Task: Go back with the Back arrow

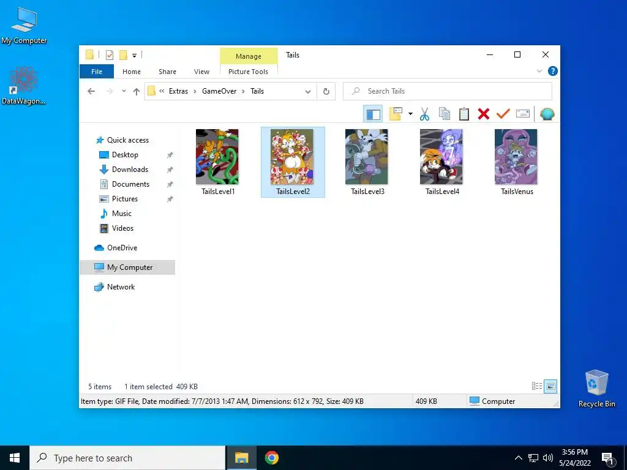Action: [91, 92]
